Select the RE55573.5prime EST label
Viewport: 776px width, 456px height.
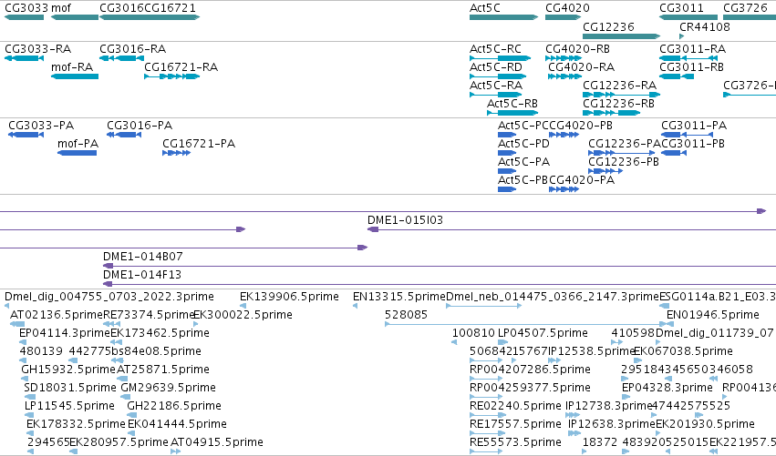pos(516,442)
